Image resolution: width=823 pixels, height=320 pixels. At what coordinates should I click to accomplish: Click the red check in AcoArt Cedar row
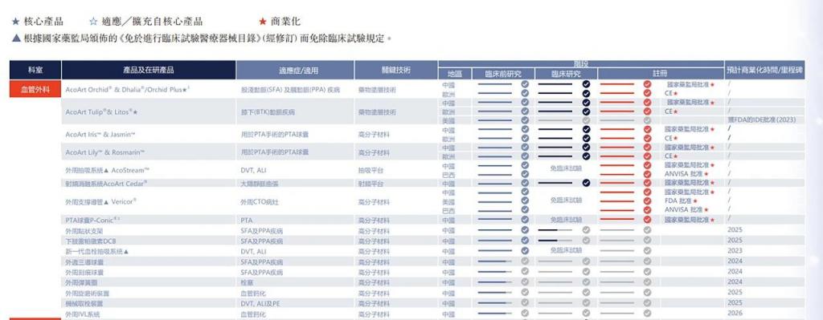(x=647, y=183)
